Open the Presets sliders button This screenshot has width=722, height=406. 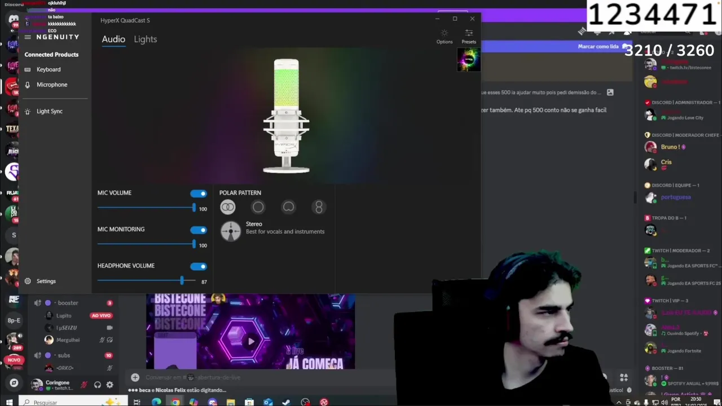[x=469, y=36]
